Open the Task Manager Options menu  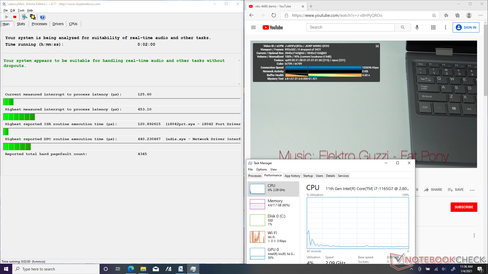click(x=261, y=169)
